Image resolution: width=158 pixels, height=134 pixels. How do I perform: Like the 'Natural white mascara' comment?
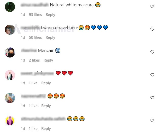pyautogui.click(x=152, y=6)
